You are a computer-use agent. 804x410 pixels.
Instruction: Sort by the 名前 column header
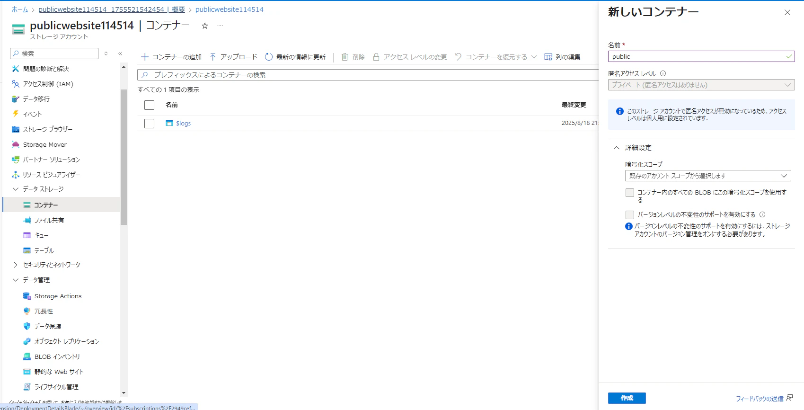pos(172,105)
